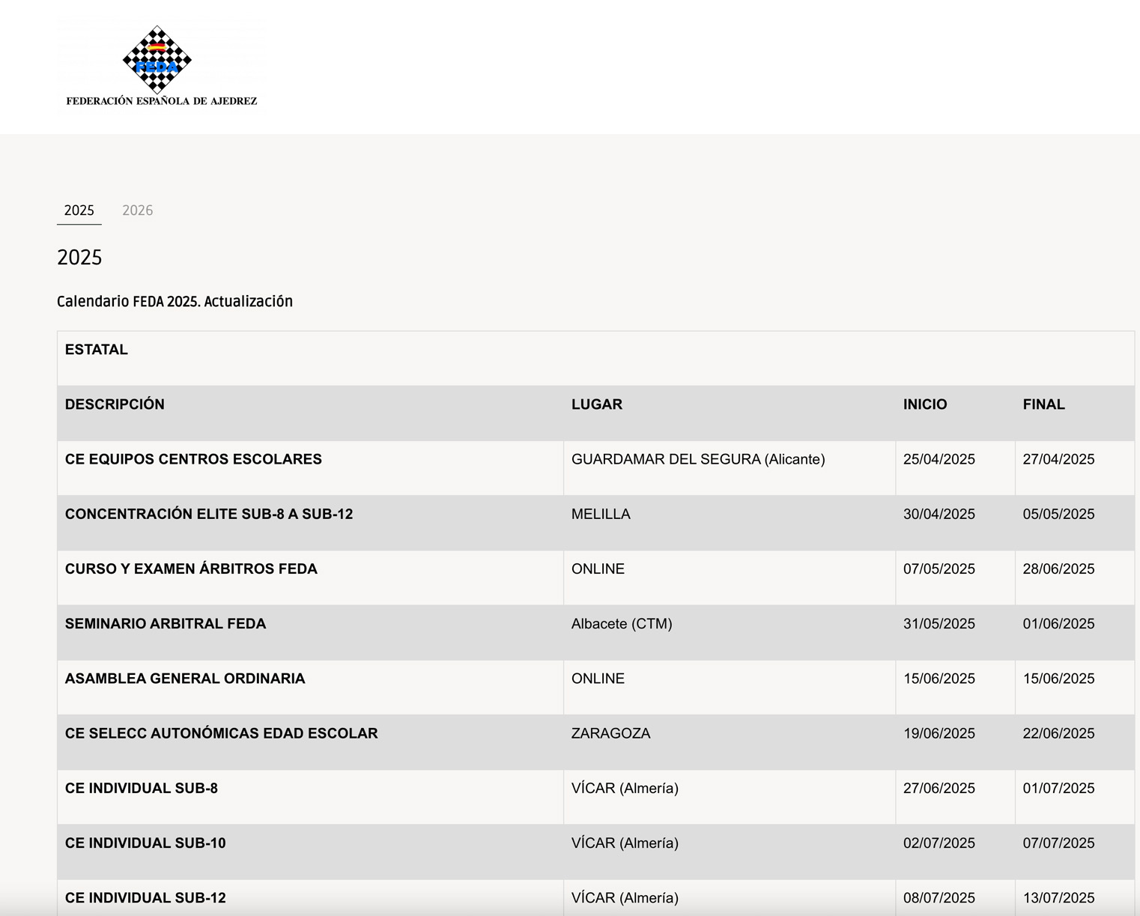Click the start date 02/07/2025
The image size is (1140, 916).
point(939,842)
